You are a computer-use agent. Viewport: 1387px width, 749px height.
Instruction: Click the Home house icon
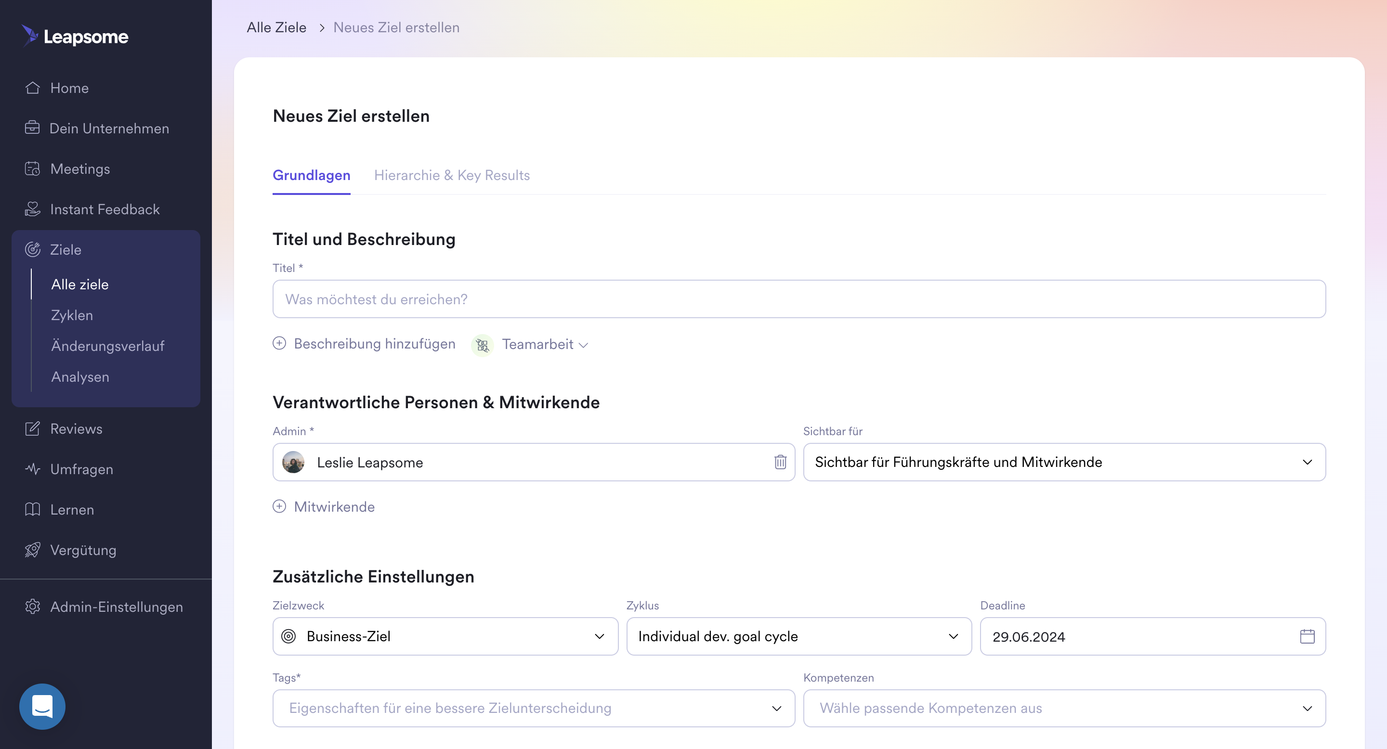click(32, 88)
